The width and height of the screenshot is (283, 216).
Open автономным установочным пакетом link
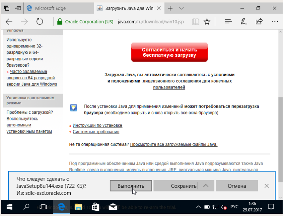pyautogui.click(x=29, y=128)
